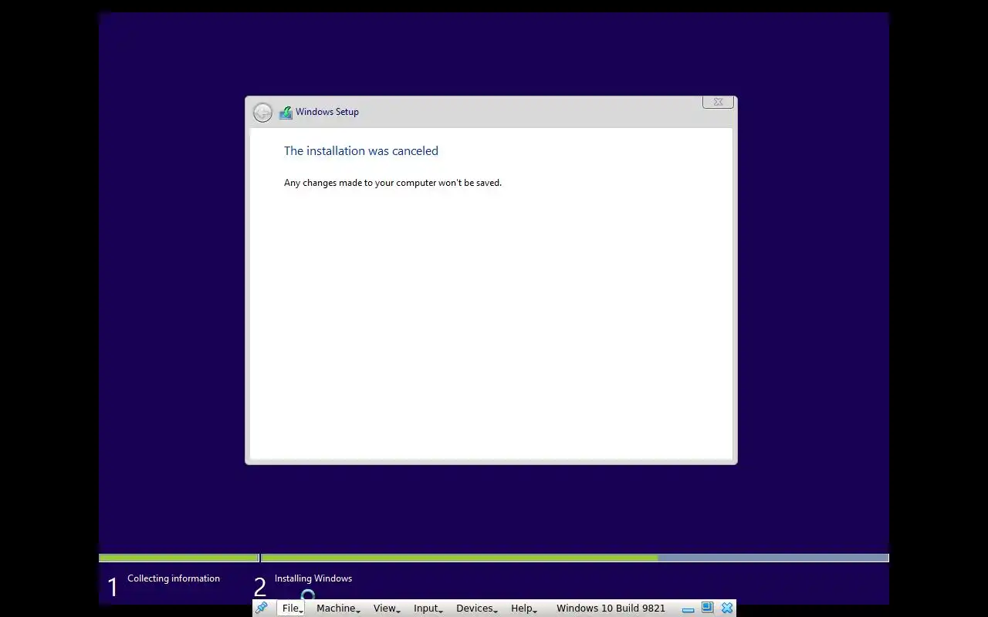988x617 pixels.
Task: Click the 'Windows 10 Build 9821' title
Action: [611, 608]
